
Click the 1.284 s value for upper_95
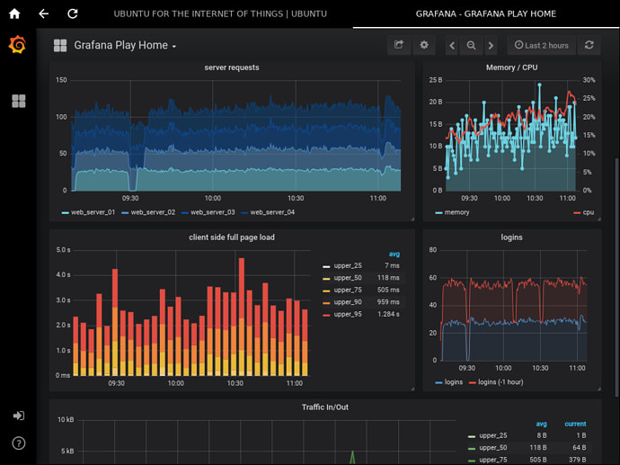(388, 315)
